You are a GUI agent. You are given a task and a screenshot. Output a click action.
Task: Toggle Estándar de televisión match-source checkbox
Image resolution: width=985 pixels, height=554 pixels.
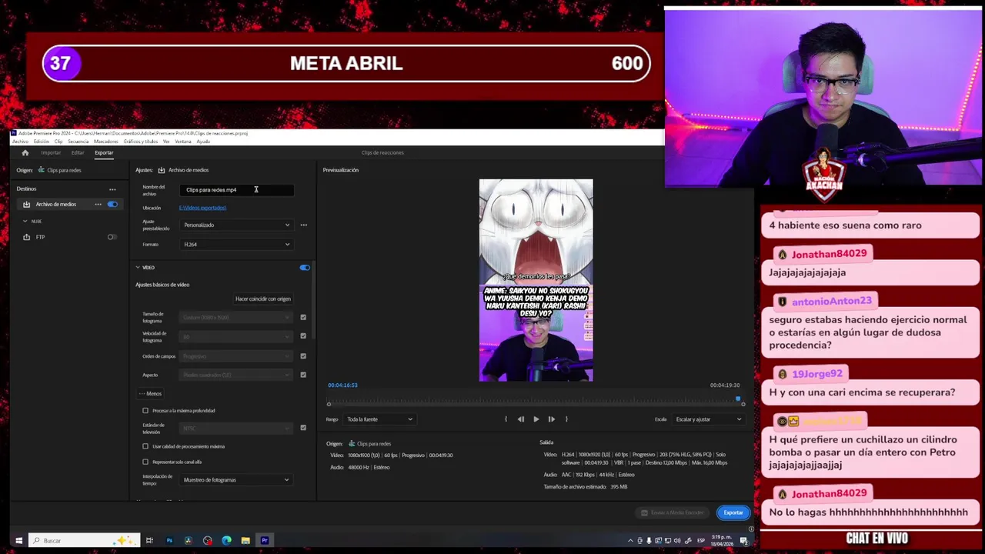(x=303, y=428)
